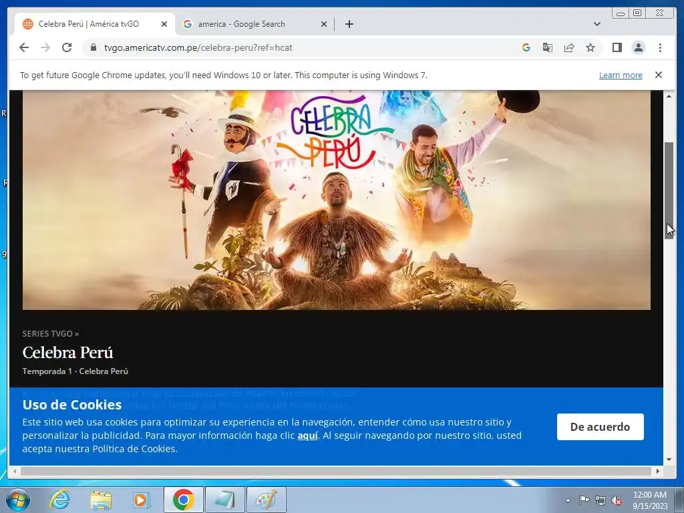Switch to america Google Search tab

255,24
